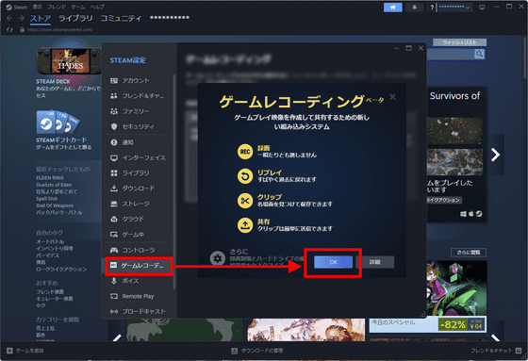Open Spell Disk in recently viewed
The image size is (528, 361).
(46, 199)
